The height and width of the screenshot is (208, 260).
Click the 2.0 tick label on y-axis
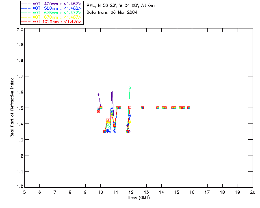point(20,30)
